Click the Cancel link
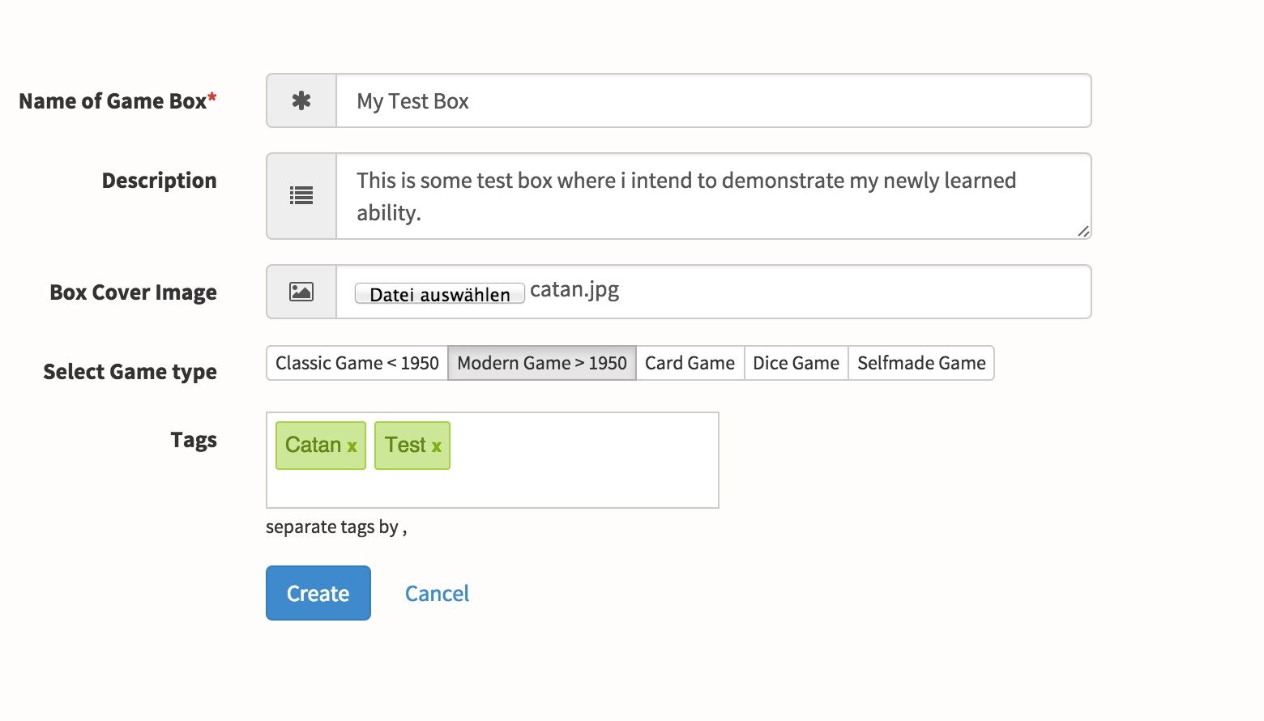Viewport: 1264px width, 721px height. (437, 594)
